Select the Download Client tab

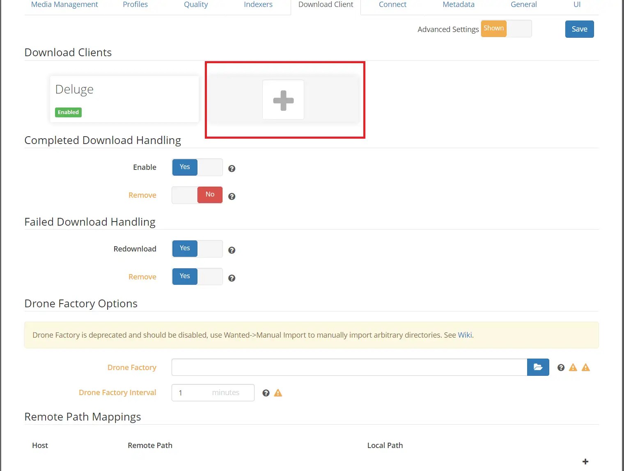pyautogui.click(x=326, y=5)
